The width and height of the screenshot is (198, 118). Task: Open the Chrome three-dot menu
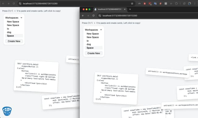click(x=195, y=3)
